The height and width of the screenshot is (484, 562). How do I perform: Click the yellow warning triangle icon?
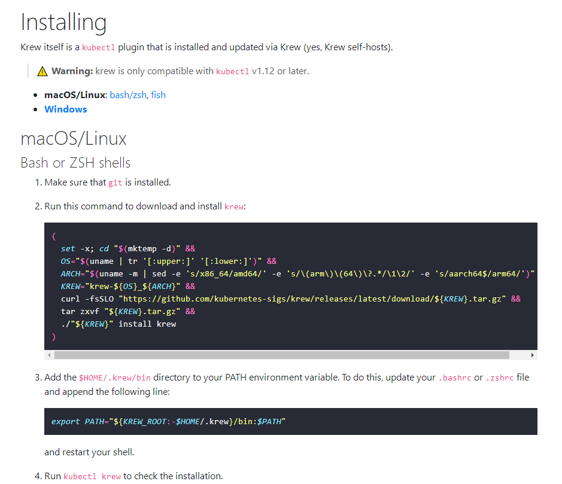42,71
